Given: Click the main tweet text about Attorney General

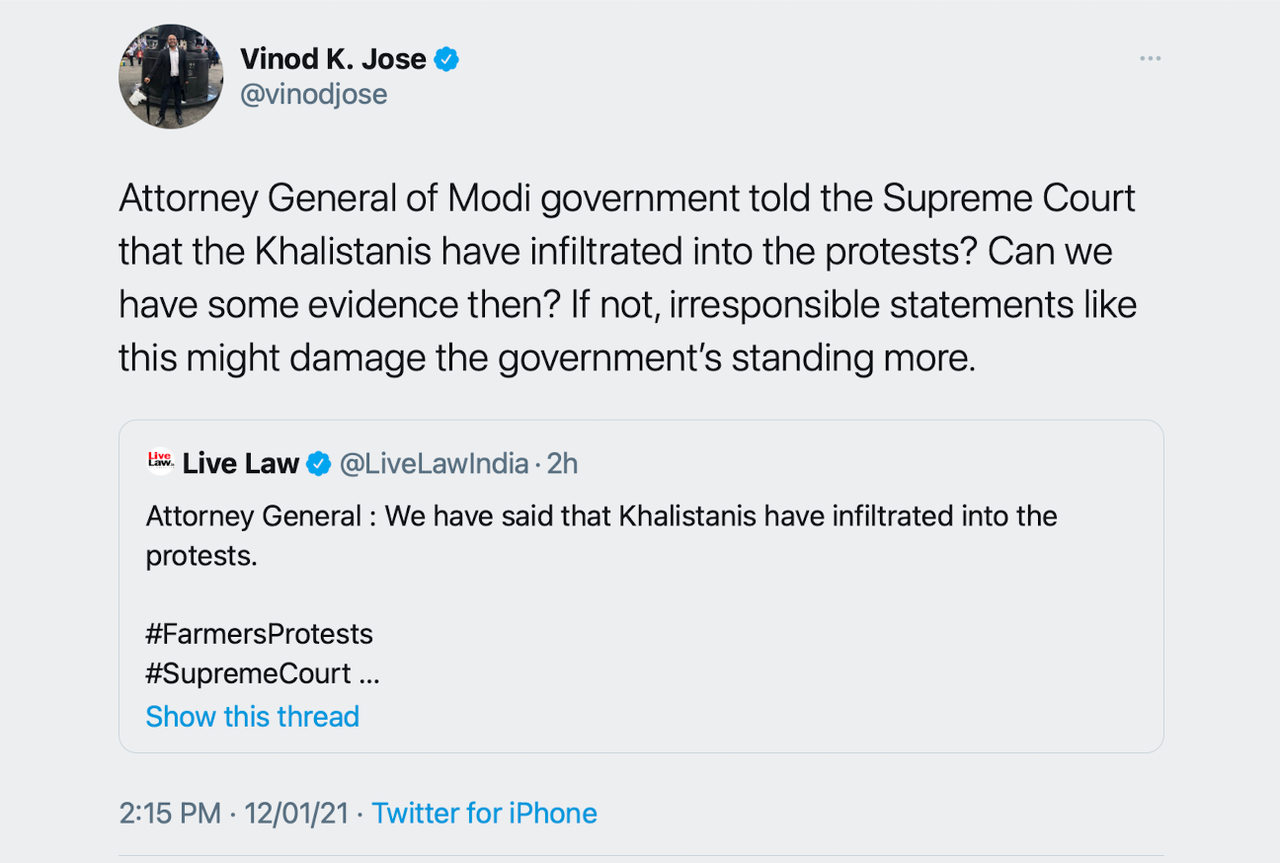Looking at the screenshot, I should [627, 277].
